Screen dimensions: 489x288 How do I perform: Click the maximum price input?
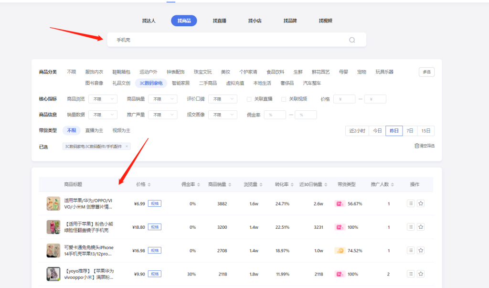(375, 99)
